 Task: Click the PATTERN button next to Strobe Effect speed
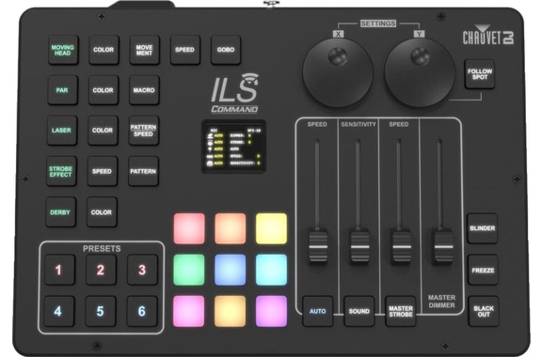pos(143,172)
